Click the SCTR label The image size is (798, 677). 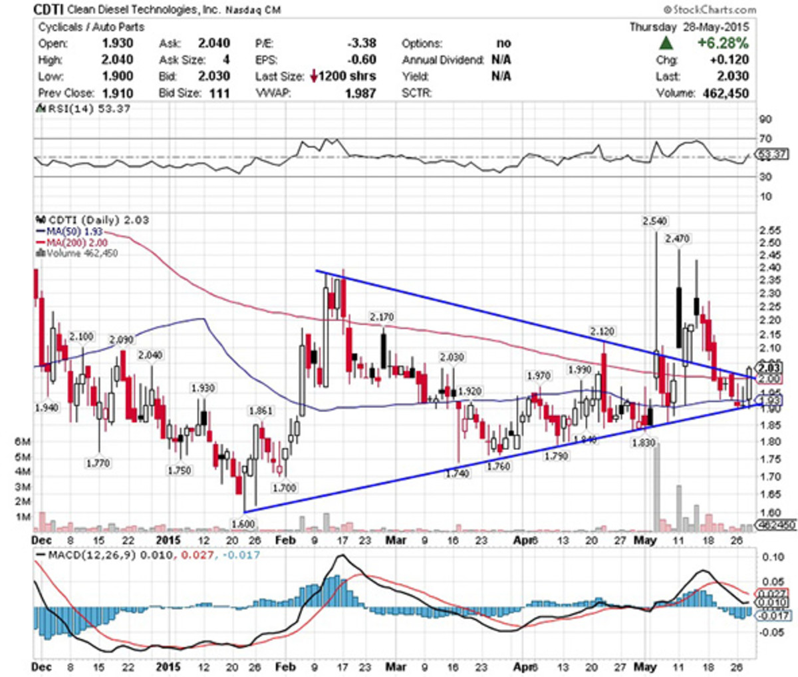click(416, 93)
